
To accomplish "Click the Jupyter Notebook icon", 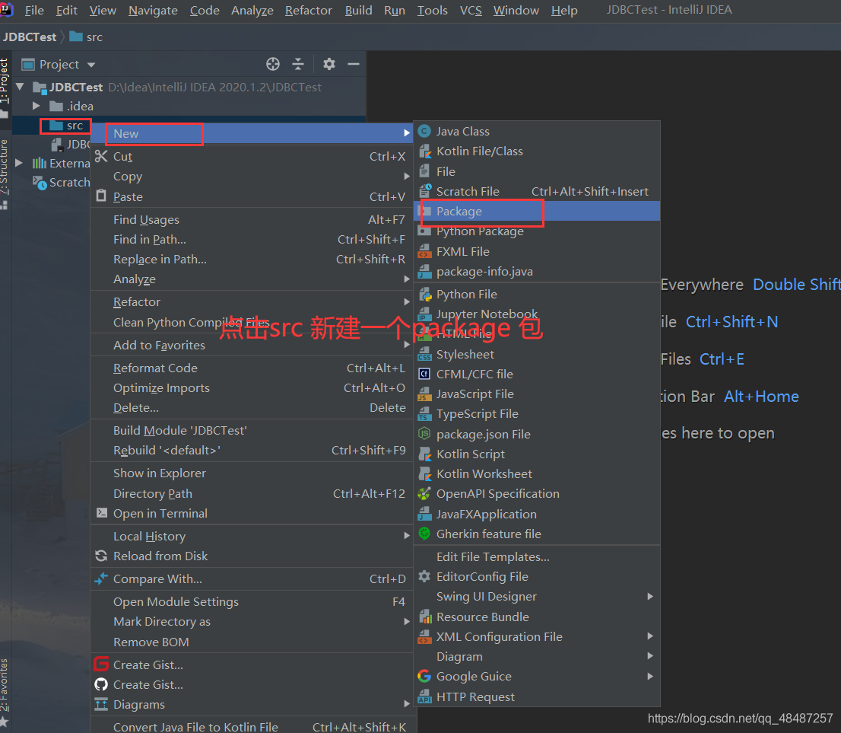I will click(424, 314).
